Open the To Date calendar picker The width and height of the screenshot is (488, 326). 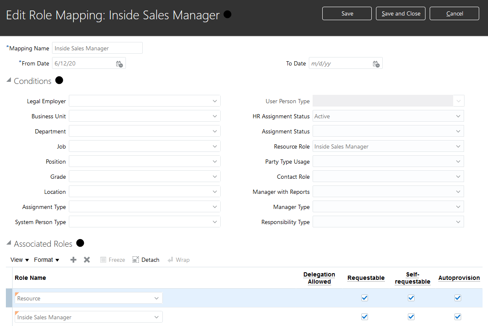coord(376,64)
